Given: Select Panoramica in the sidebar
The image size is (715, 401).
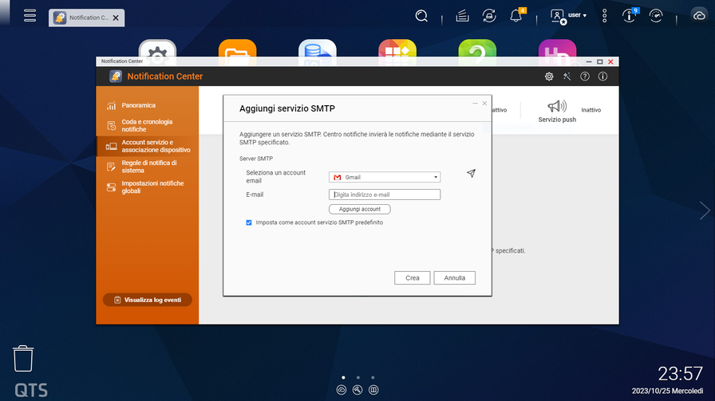Looking at the screenshot, I should 138,105.
